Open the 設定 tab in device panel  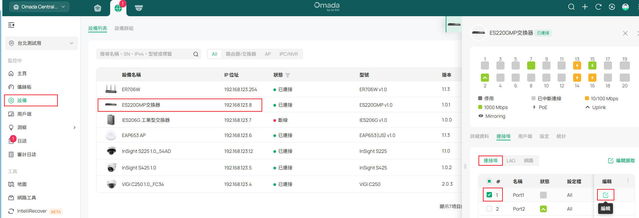(x=544, y=136)
